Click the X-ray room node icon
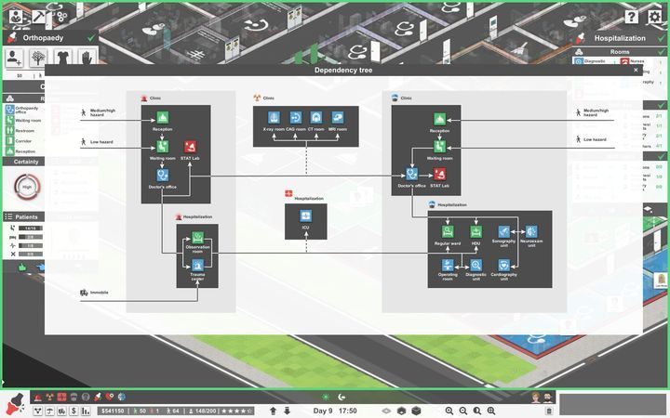Image resolution: width=670 pixels, height=418 pixels. (275, 118)
